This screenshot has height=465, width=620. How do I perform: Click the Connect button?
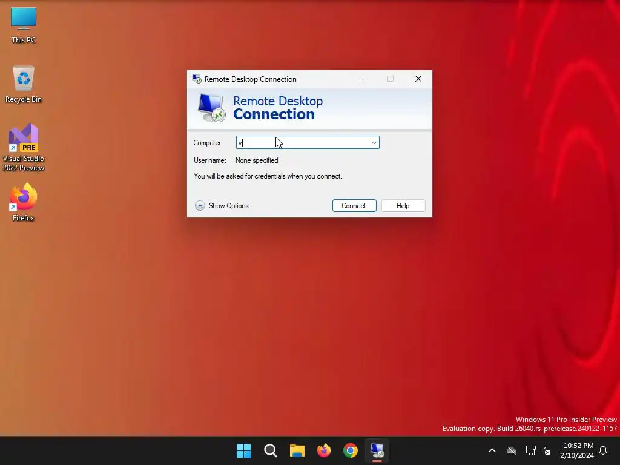click(354, 206)
